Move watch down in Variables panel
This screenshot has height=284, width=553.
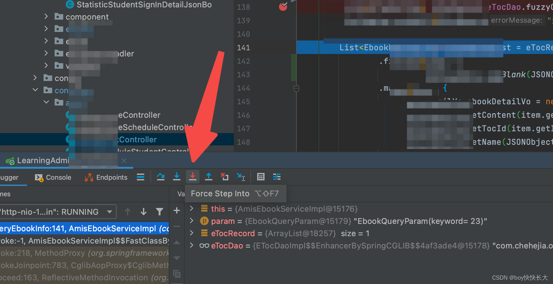pyautogui.click(x=177, y=258)
